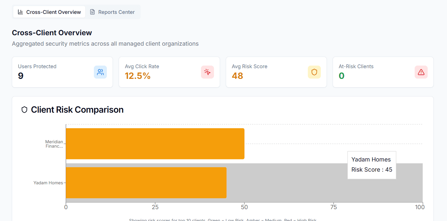Click the document icon beside Reports Center

pos(92,12)
